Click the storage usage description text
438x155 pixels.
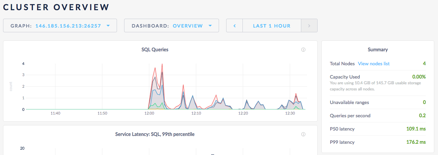[375, 86]
